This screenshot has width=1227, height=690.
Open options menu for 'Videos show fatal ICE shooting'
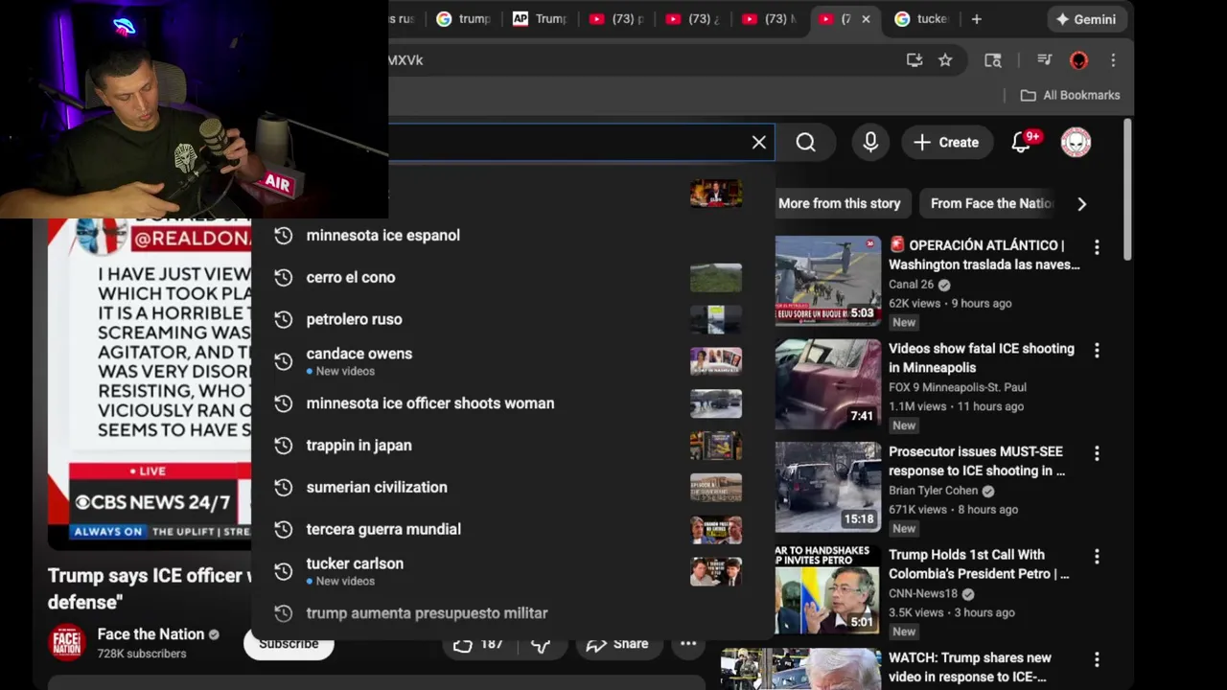tap(1097, 351)
